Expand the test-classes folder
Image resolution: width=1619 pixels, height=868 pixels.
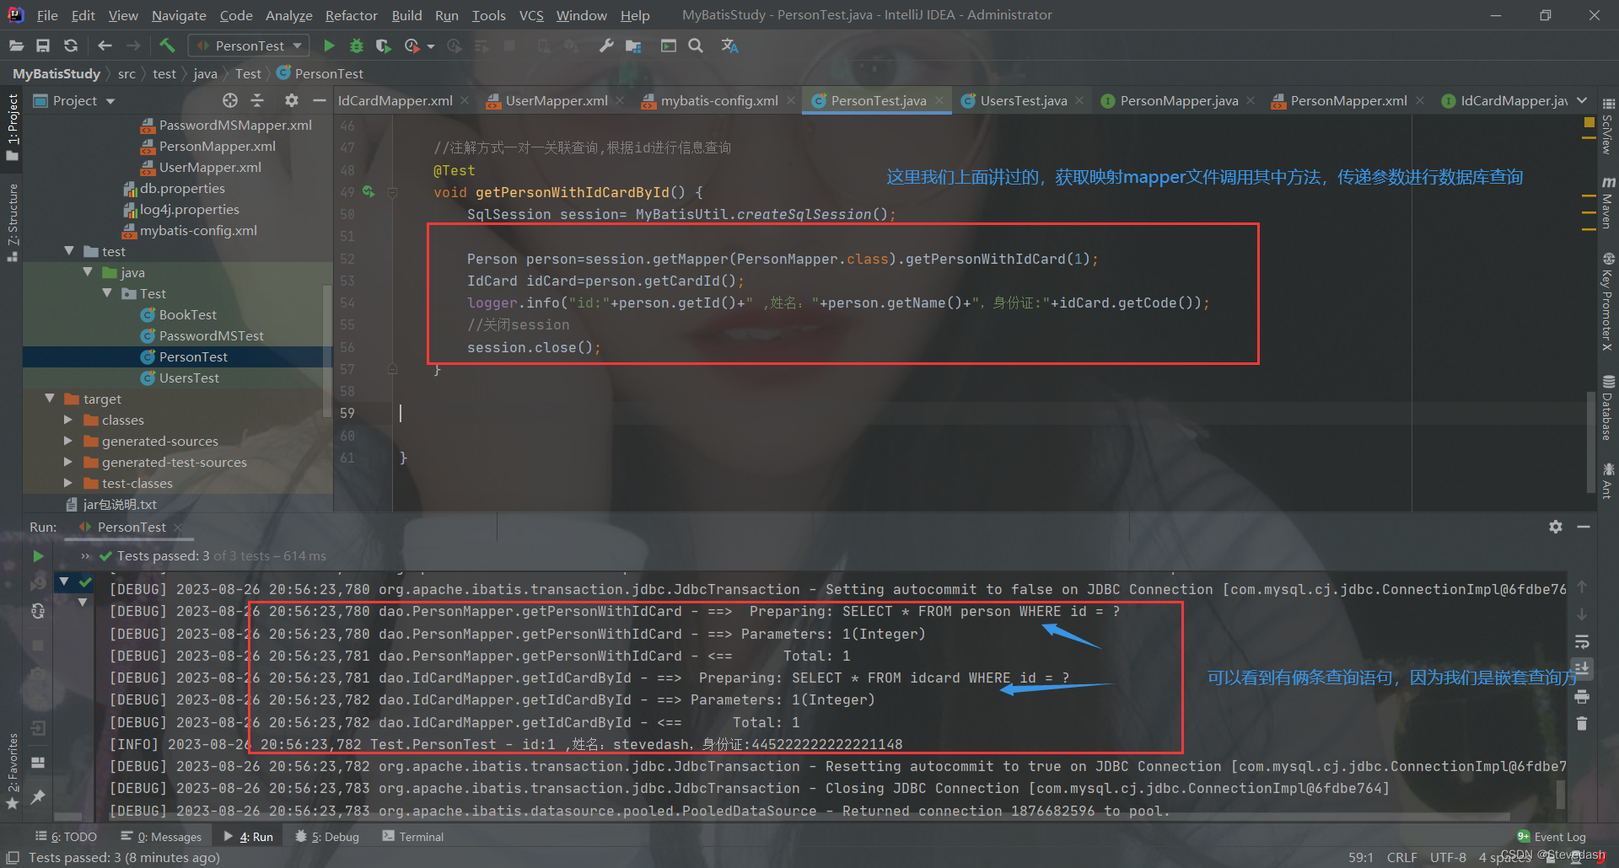[68, 483]
